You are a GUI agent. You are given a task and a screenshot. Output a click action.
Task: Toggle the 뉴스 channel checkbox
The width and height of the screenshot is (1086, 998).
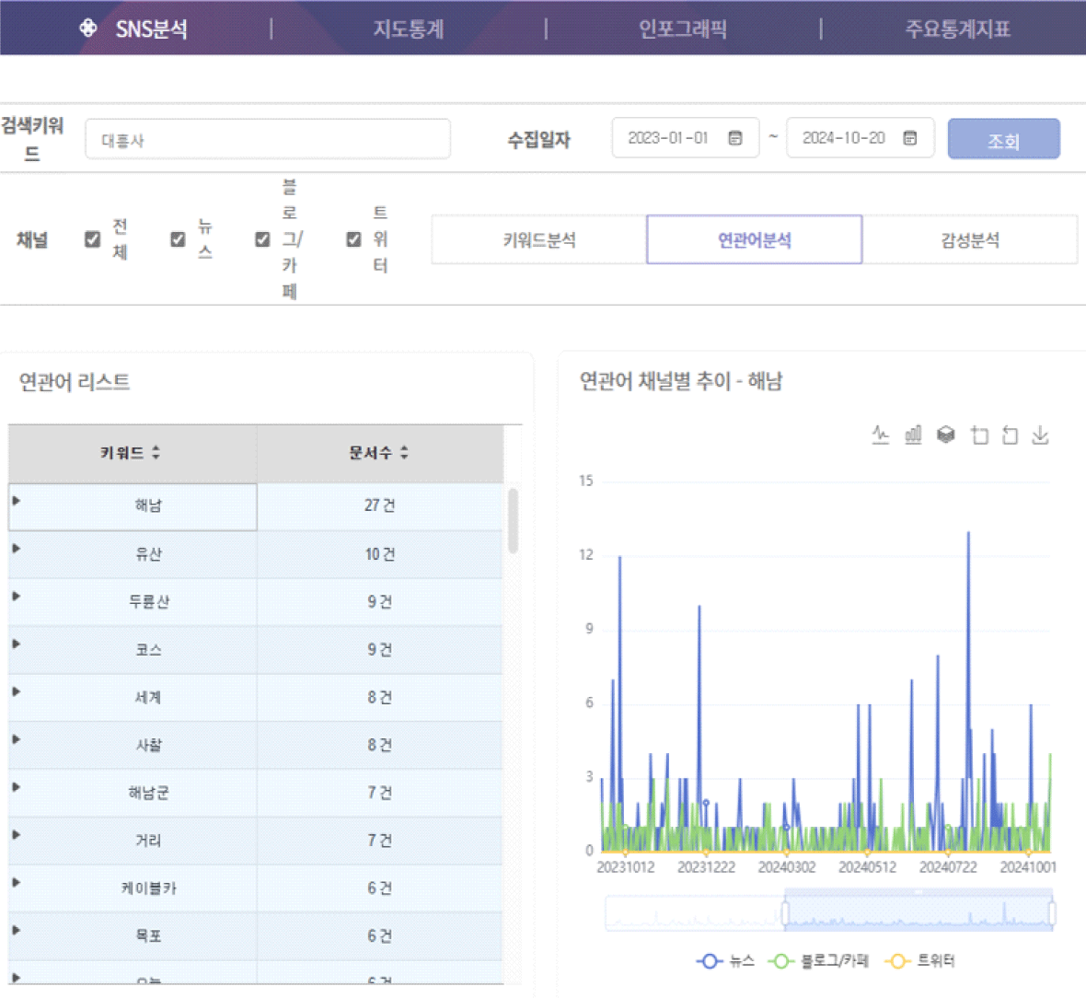[178, 239]
